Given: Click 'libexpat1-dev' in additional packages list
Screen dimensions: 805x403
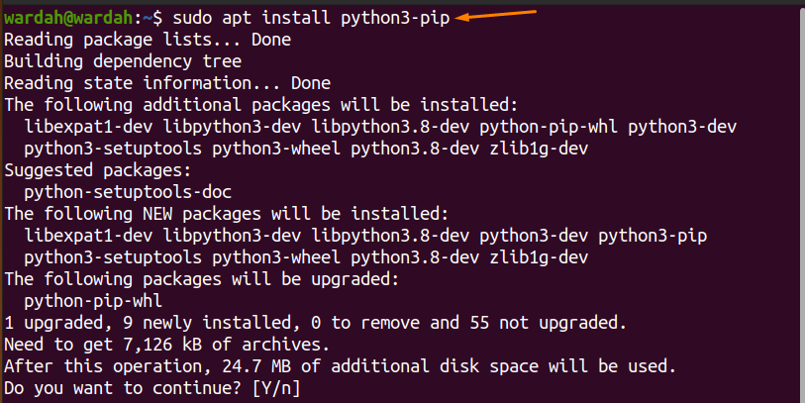Looking at the screenshot, I should click(x=88, y=127).
